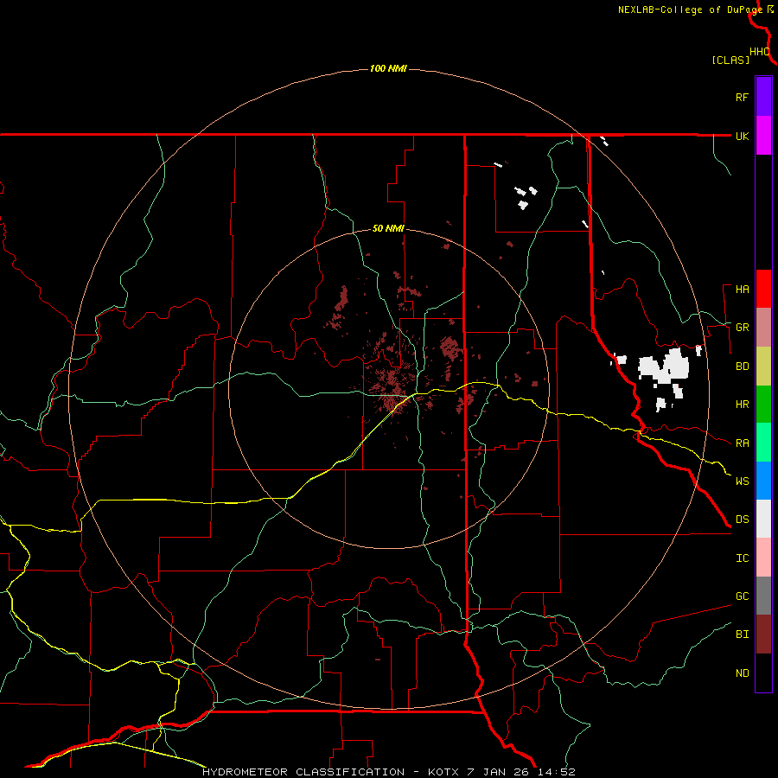Pick the mint green RA swatch
The image size is (778, 778).
763,443
